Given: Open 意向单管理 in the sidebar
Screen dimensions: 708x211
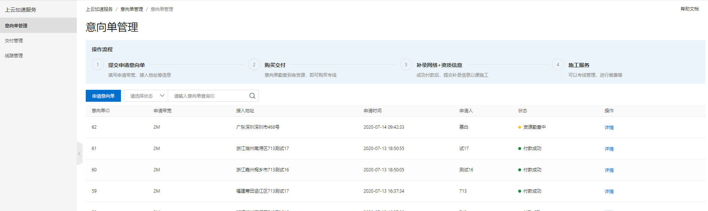Looking at the screenshot, I should coord(38,25).
